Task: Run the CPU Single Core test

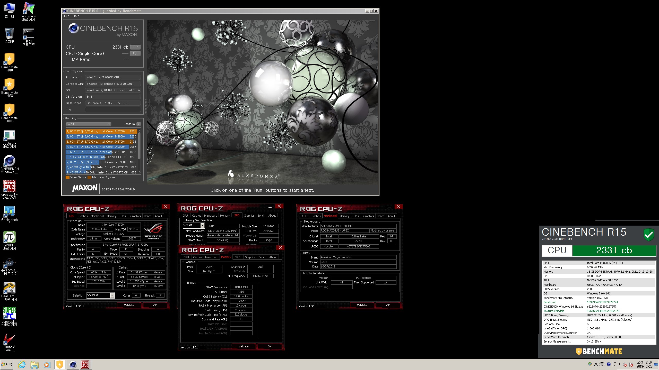Action: pyautogui.click(x=135, y=53)
